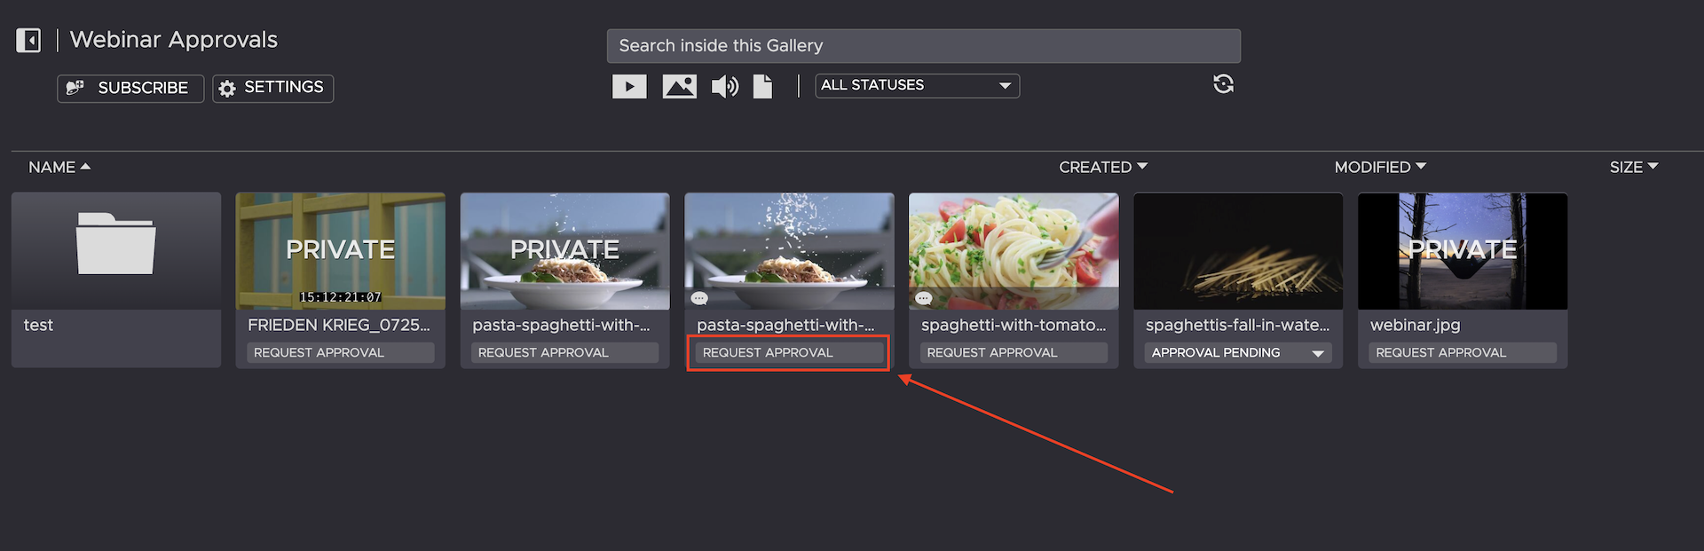Filter gallery by document files
Screen dimensions: 1704x551
pos(762,86)
